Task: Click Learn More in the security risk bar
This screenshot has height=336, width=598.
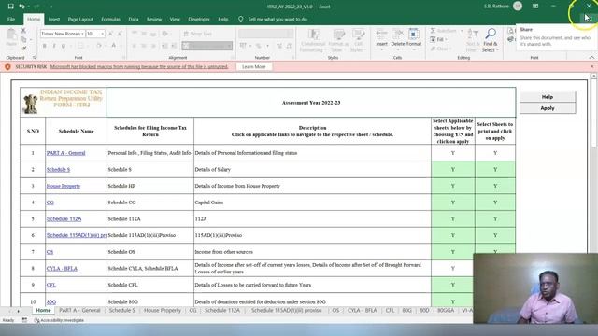Action: click(253, 66)
